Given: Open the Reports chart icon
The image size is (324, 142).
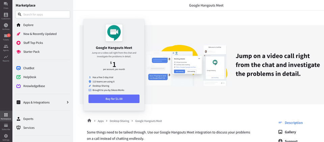Looking at the screenshot, I should tap(6, 57).
